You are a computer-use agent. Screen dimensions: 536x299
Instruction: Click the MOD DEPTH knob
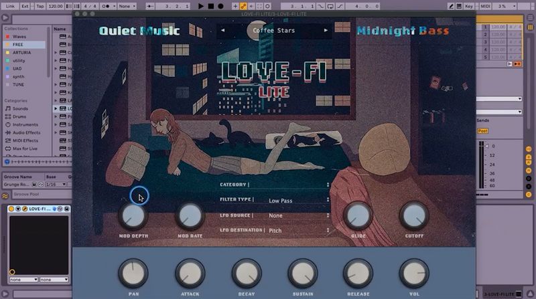coord(133,215)
